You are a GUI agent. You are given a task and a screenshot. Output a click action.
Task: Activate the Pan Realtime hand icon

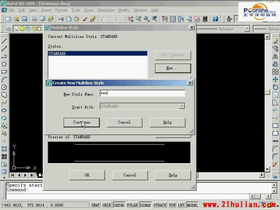(131, 19)
